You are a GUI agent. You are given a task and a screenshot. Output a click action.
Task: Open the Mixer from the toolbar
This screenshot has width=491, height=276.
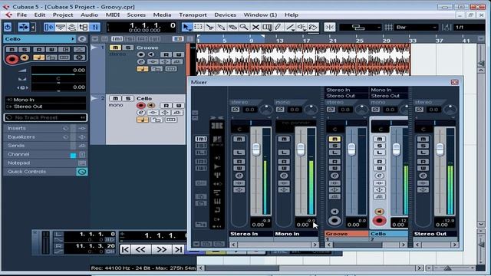tap(95, 28)
